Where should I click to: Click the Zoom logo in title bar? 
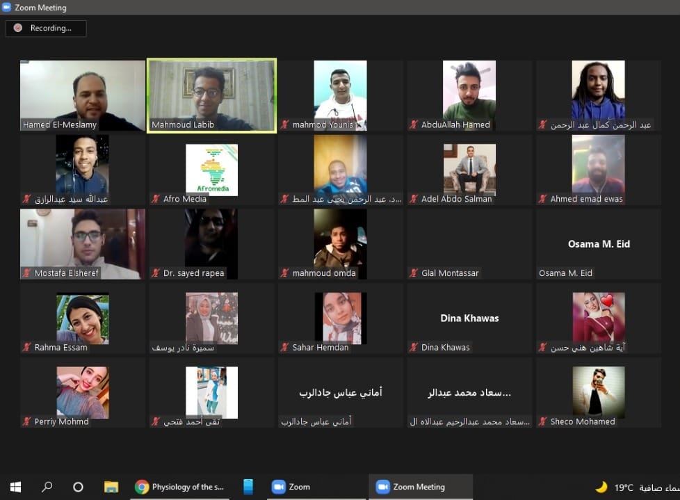[x=8, y=8]
